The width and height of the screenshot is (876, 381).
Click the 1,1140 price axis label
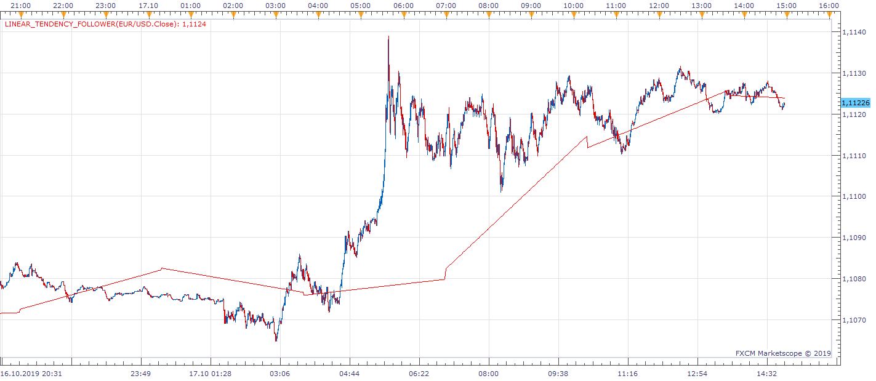click(x=853, y=32)
